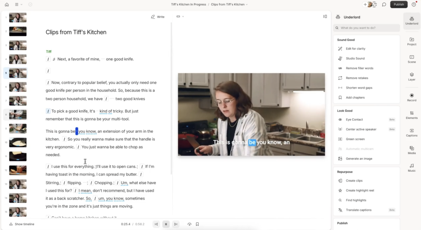
Task: Click the Publish button
Action: tap(399, 4)
